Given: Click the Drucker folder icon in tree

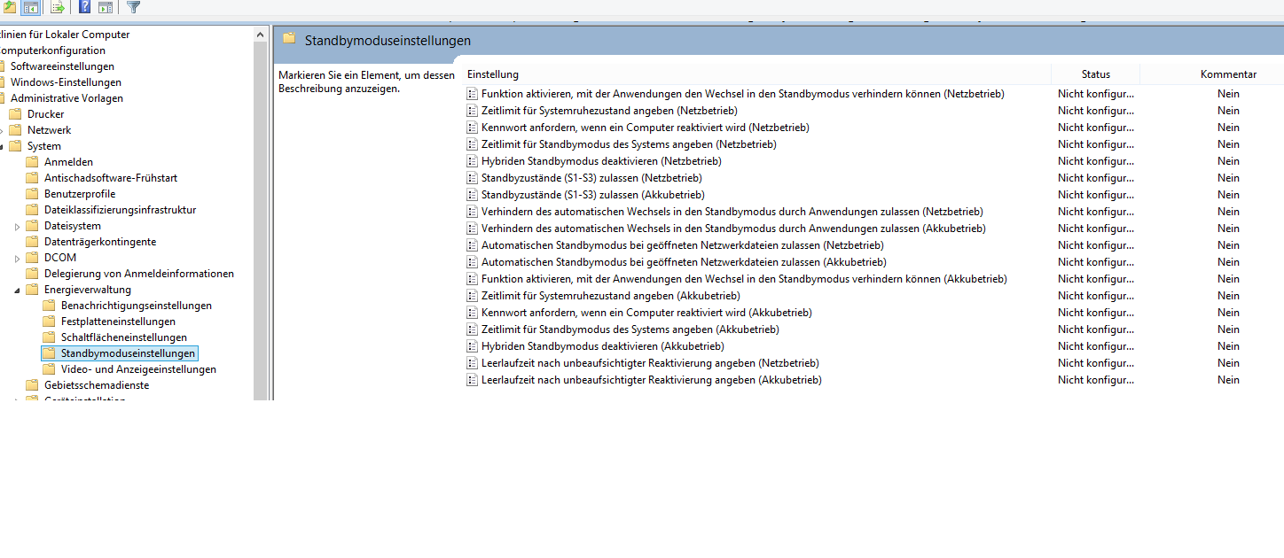Looking at the screenshot, I should pyautogui.click(x=15, y=114).
